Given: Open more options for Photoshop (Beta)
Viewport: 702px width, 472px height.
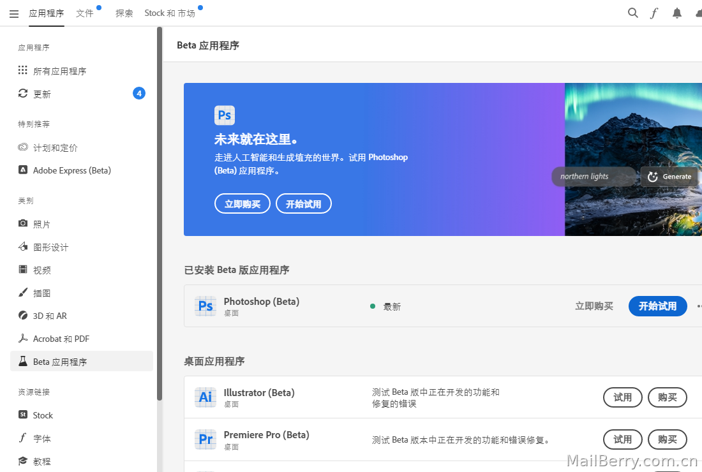Looking at the screenshot, I should pos(699,306).
